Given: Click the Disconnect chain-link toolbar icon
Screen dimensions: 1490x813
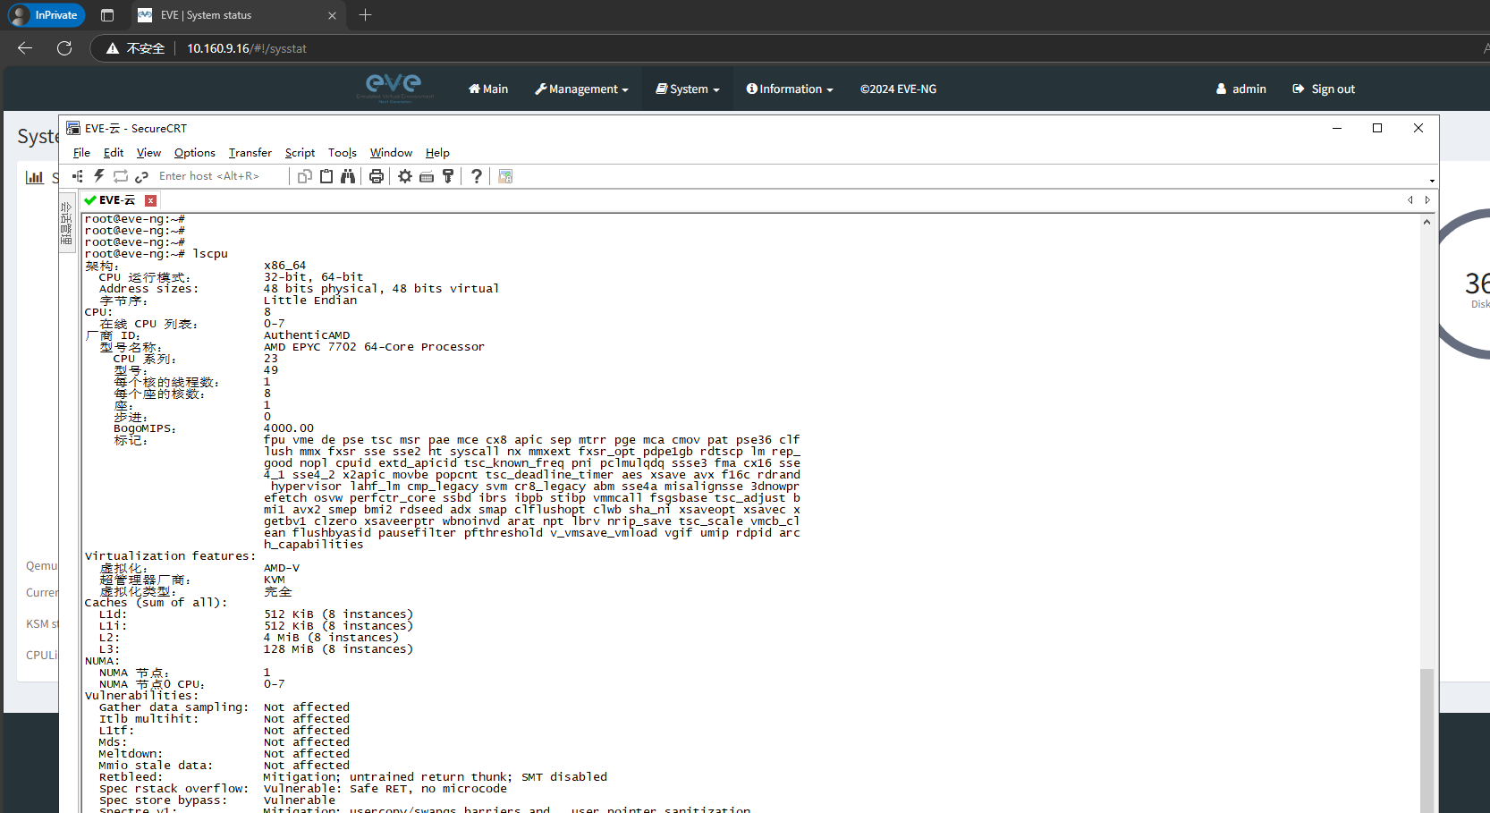Looking at the screenshot, I should 141,176.
